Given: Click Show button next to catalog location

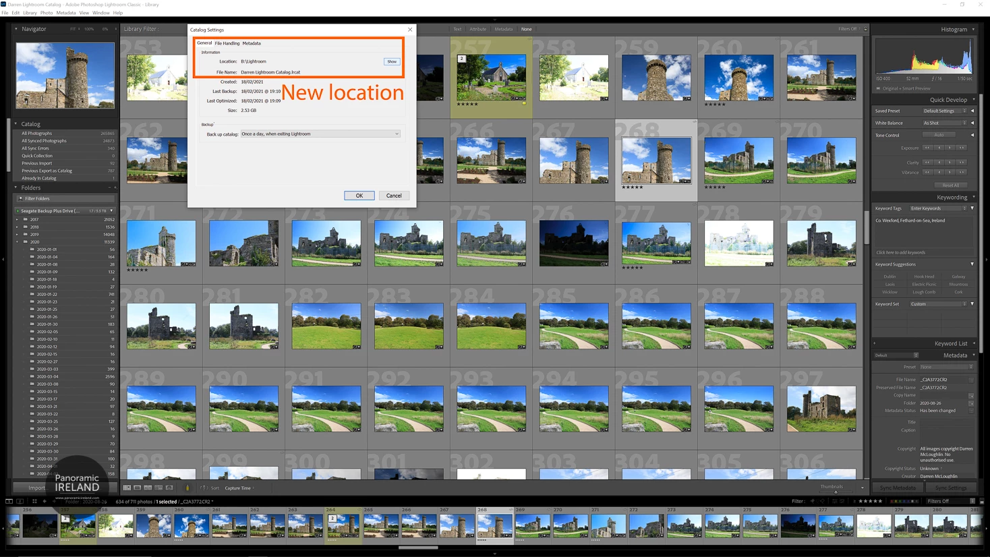Looking at the screenshot, I should (392, 61).
